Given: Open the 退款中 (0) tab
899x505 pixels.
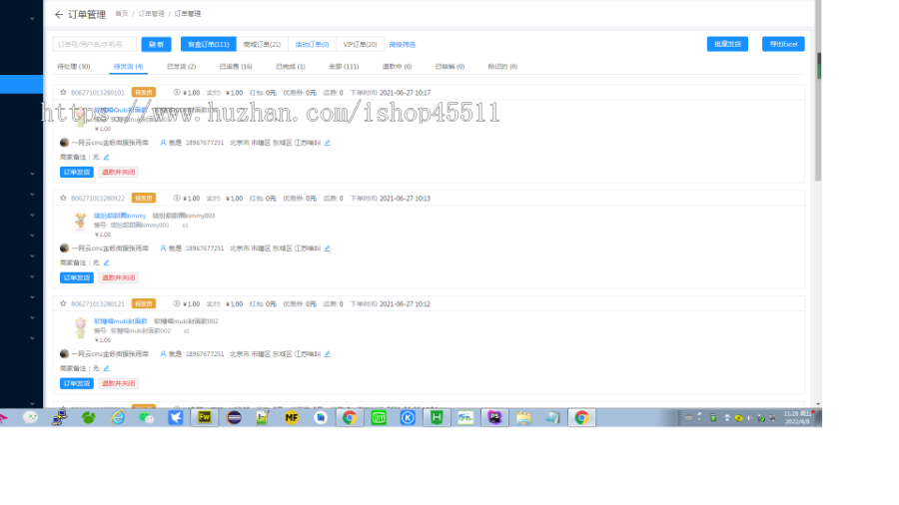Looking at the screenshot, I should pos(397,67).
